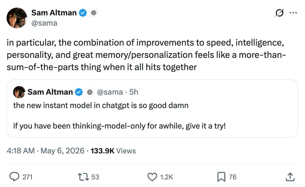Image resolution: width=305 pixels, height=187 pixels.
Task: Open the small avatar in quoted tweet
Action: (19, 92)
